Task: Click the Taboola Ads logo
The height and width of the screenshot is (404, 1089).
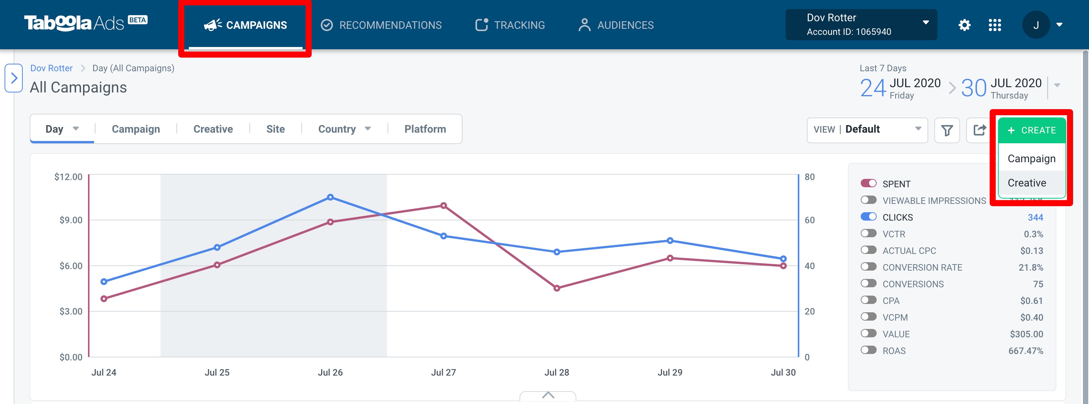Action: (86, 23)
